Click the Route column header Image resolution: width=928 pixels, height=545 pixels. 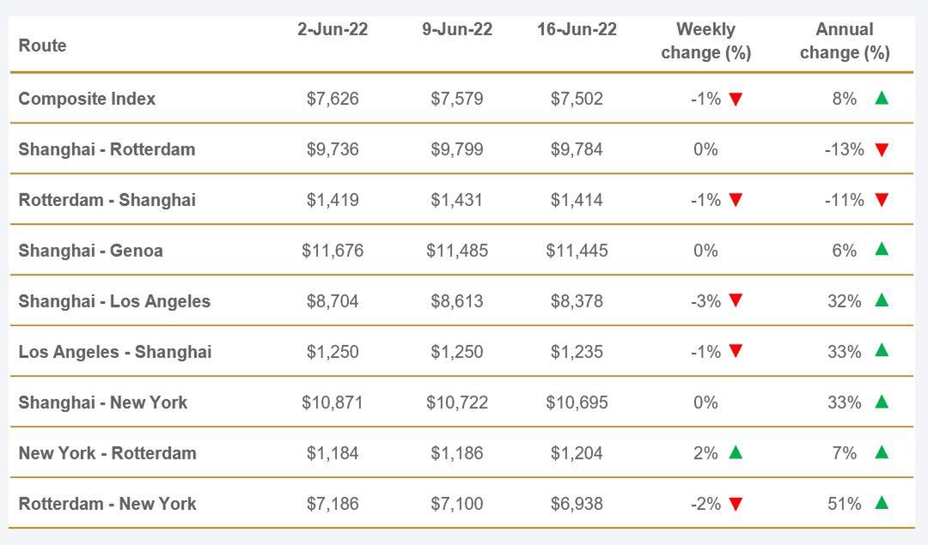point(42,45)
